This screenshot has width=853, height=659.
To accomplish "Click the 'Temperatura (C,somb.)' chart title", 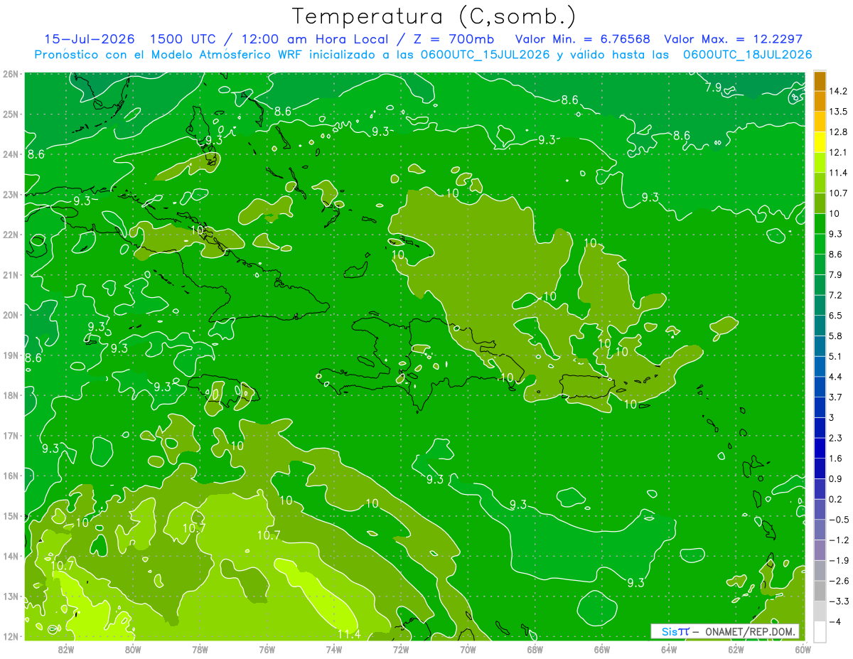I will tap(434, 16).
